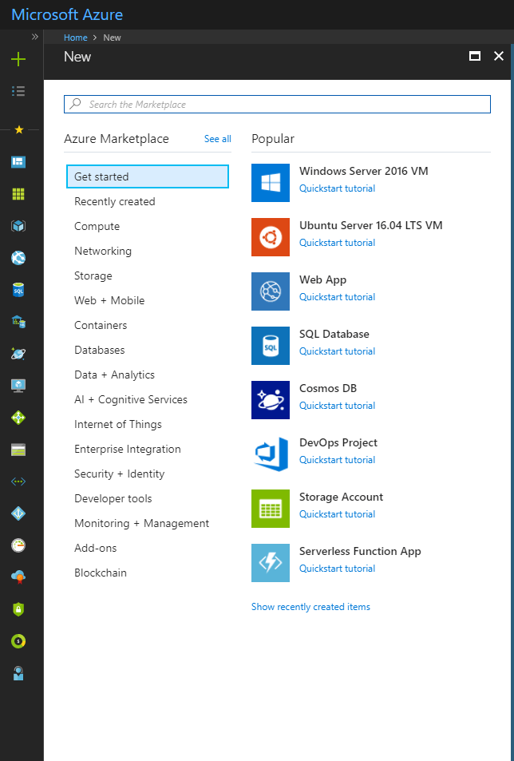The image size is (514, 761).
Task: Open Quickstart tutorial for Storage Account
Action: [337, 514]
